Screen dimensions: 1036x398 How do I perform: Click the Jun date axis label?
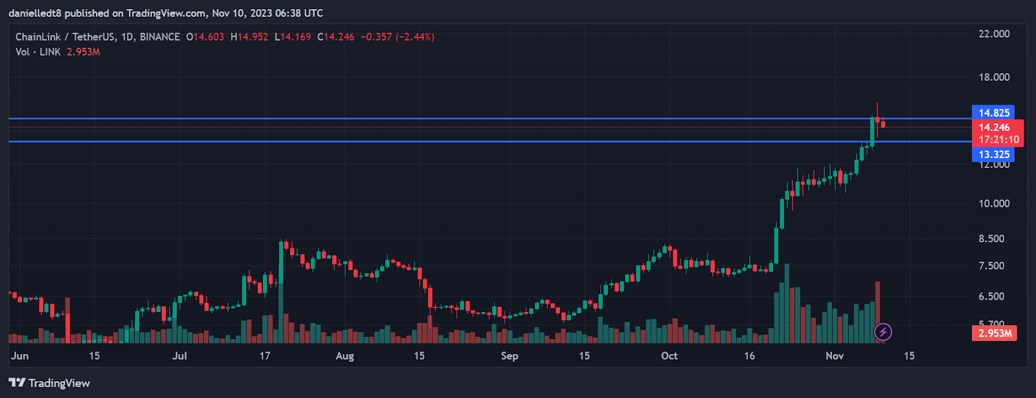click(20, 355)
